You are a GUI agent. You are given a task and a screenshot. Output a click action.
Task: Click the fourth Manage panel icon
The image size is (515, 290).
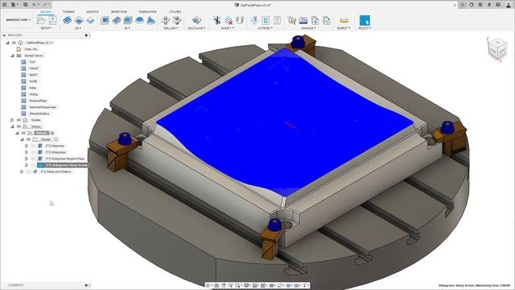pyautogui.click(x=327, y=20)
